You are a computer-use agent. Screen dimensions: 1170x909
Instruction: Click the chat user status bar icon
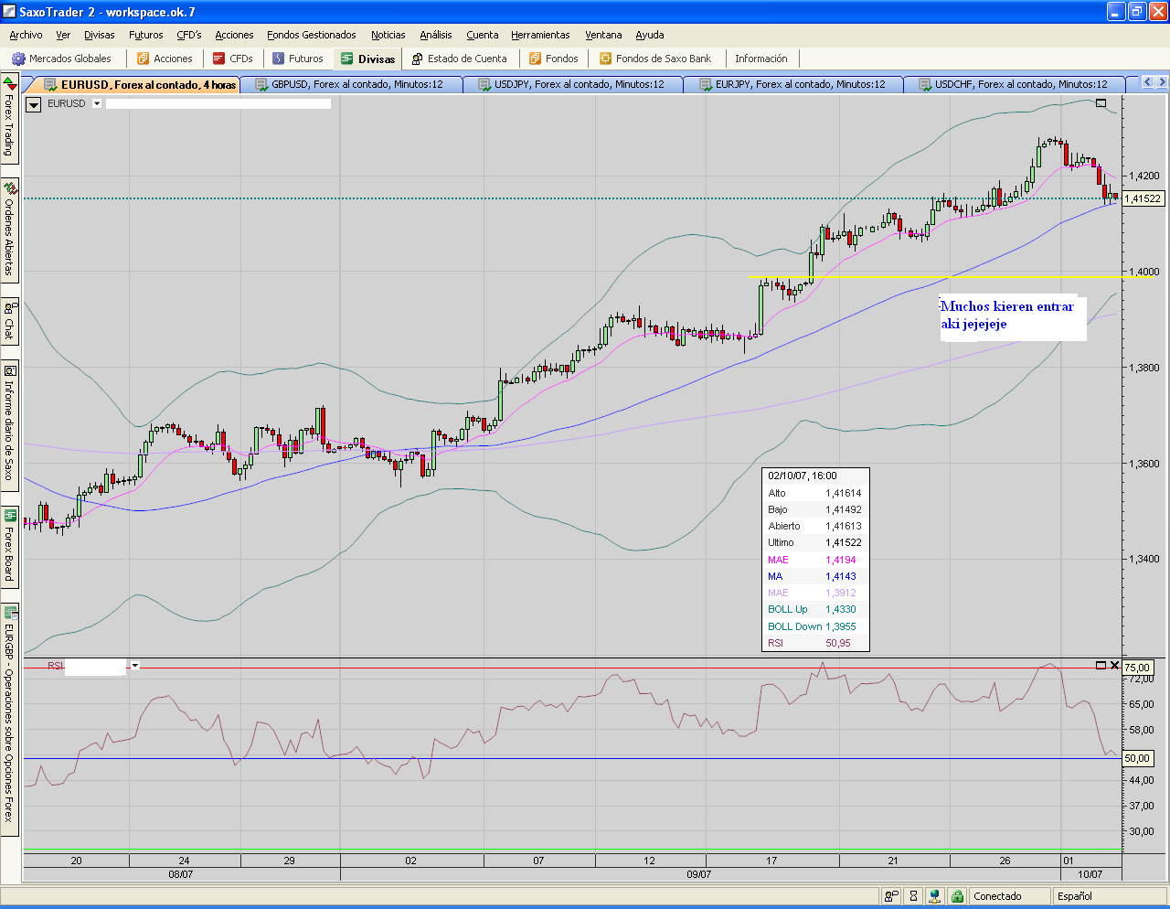pos(891,896)
